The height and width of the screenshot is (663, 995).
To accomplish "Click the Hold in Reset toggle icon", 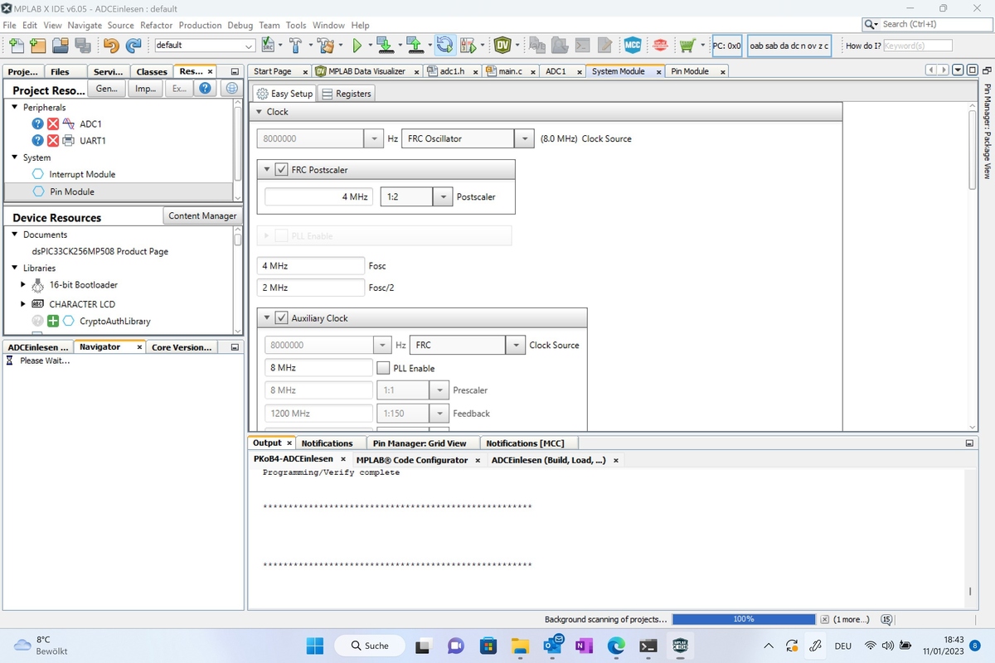I will point(444,45).
